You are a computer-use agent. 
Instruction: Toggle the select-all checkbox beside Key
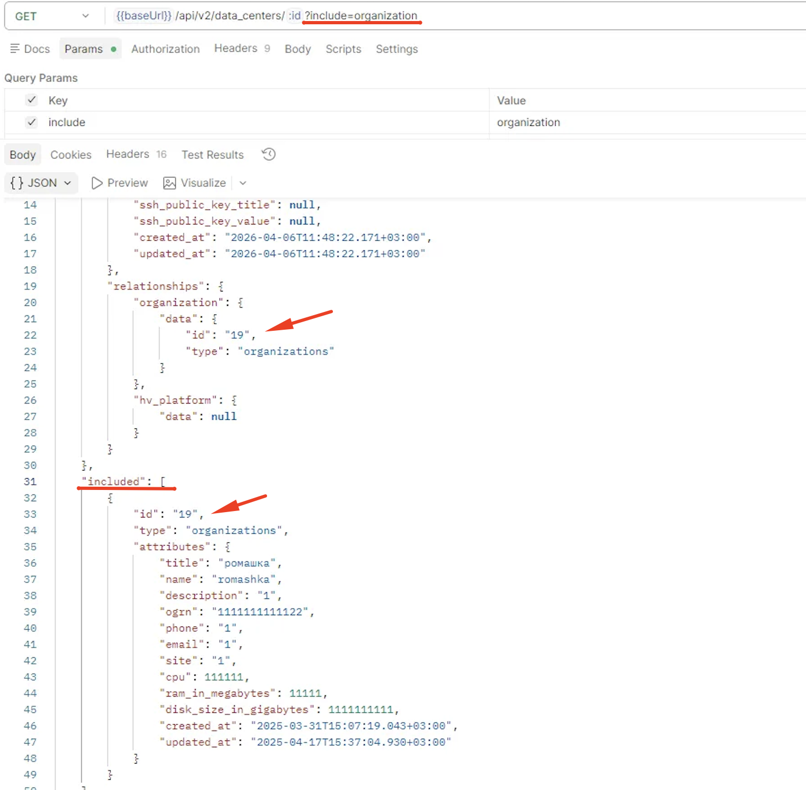[x=32, y=100]
